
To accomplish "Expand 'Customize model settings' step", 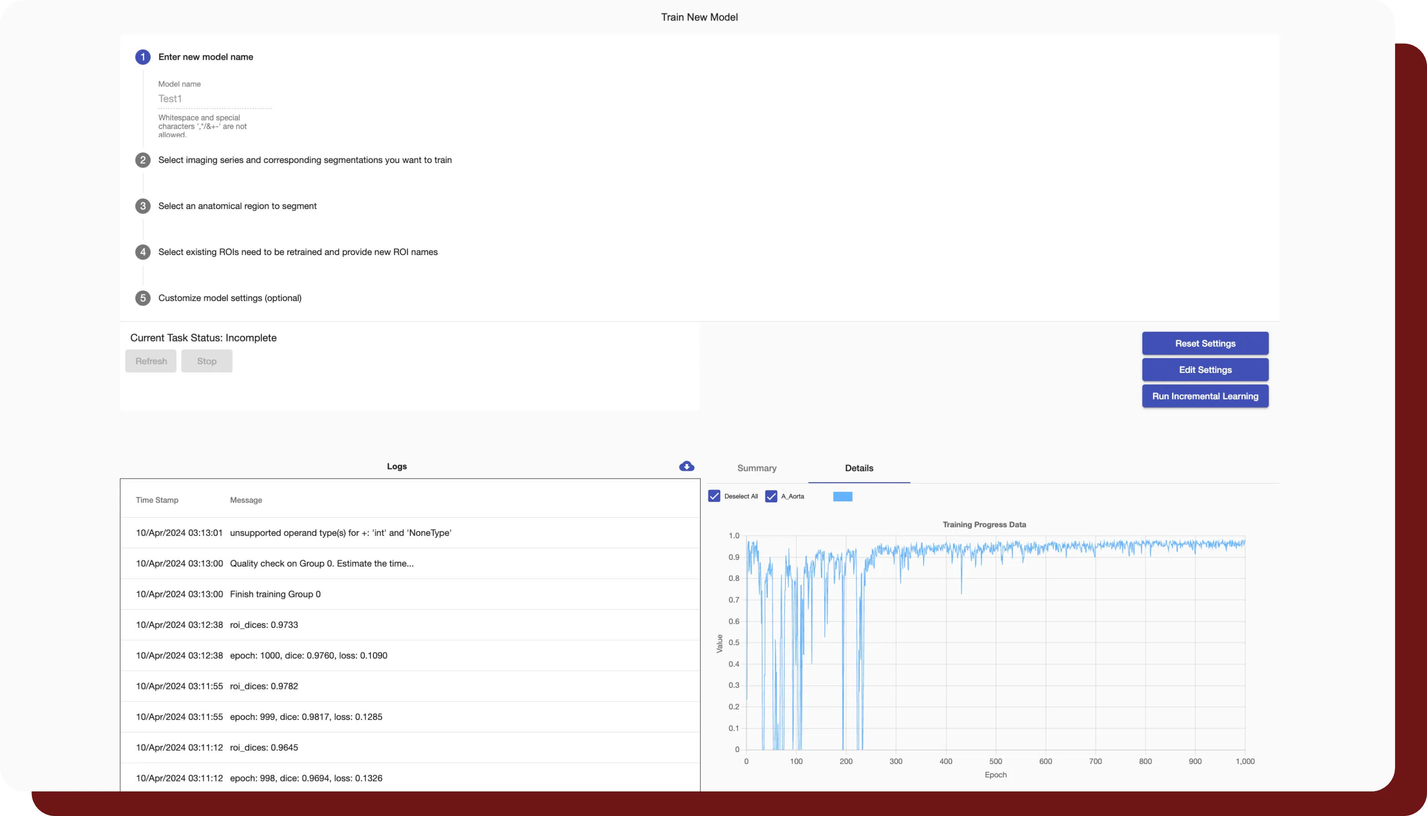I will click(x=229, y=298).
